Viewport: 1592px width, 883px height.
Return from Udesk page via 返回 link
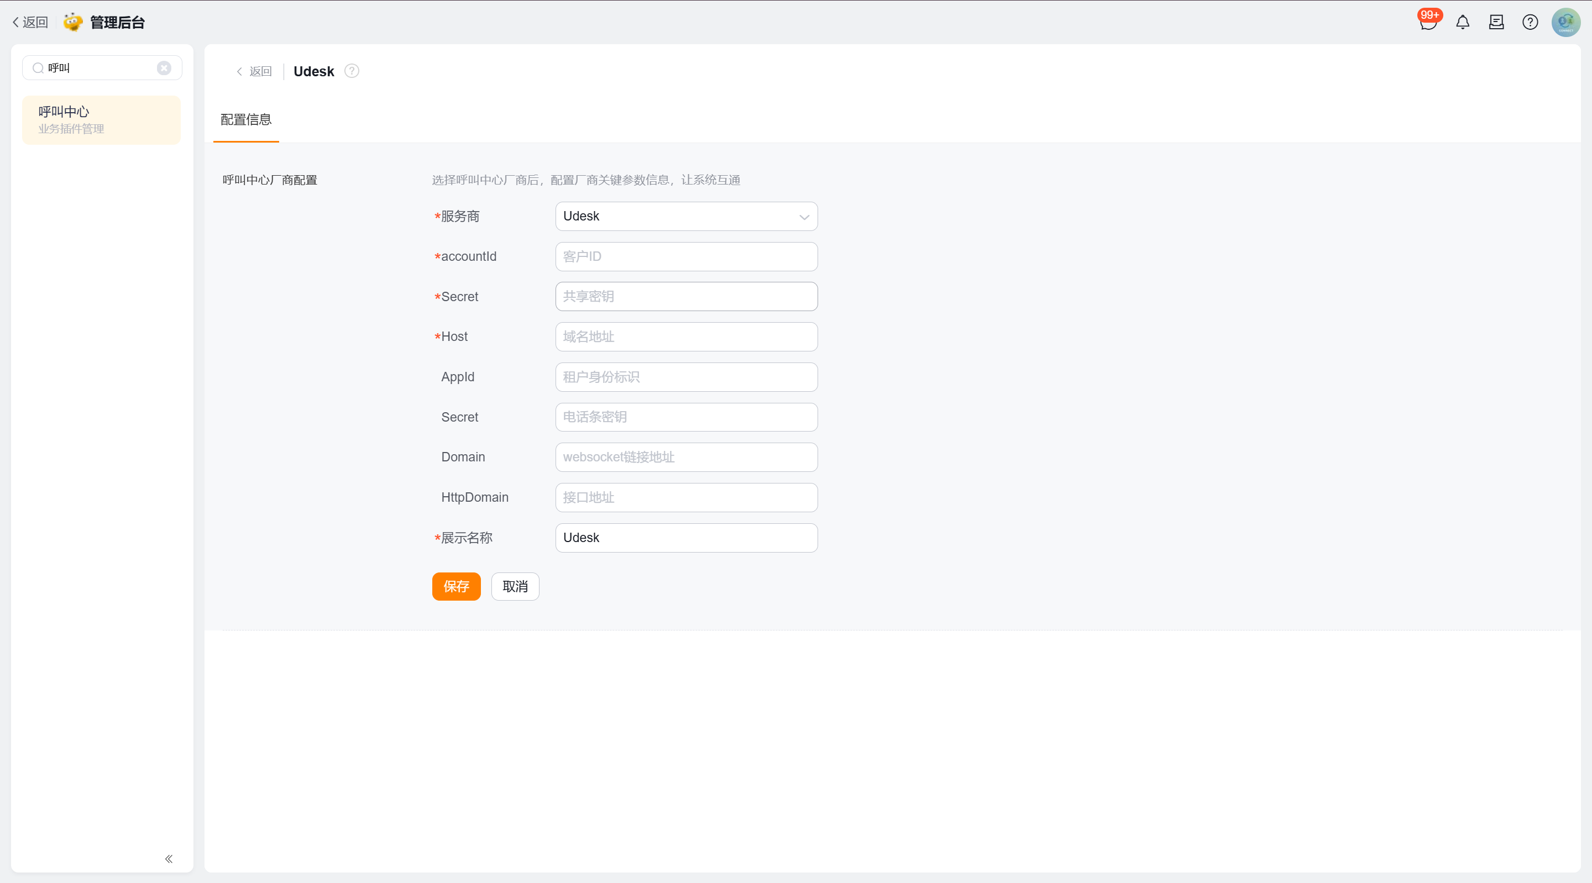[x=254, y=71]
